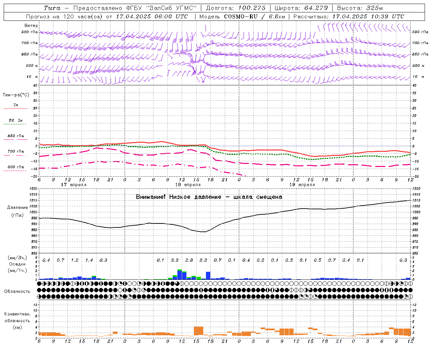The height and width of the screenshot is (344, 430).
Task: Click the "(гПа)" unit under Давление
Action: [x=17, y=215]
